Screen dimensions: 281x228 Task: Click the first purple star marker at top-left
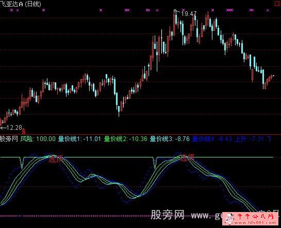(12, 10)
